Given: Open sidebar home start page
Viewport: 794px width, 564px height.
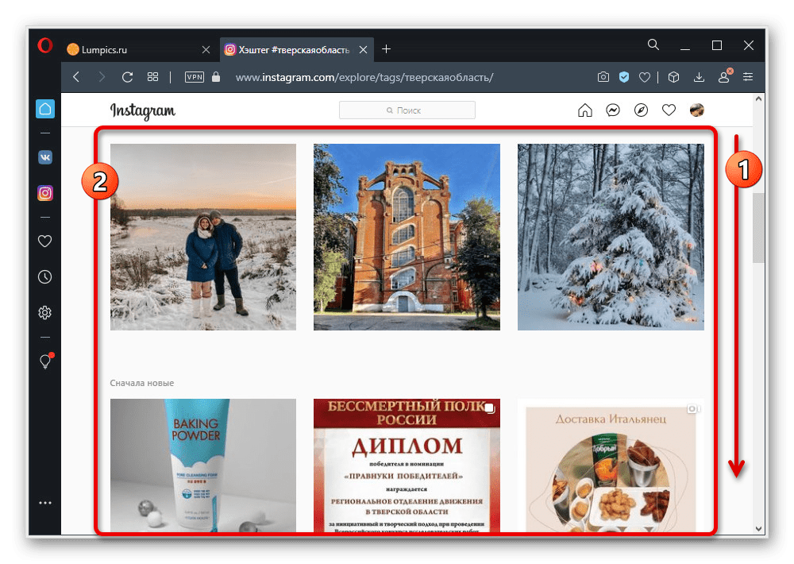Looking at the screenshot, I should 45,109.
